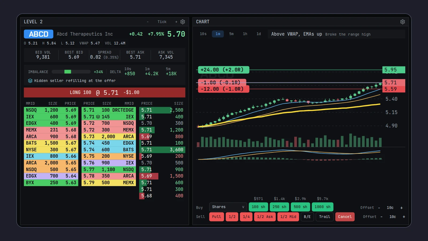This screenshot has height=241, width=428.
Task: Click the 250 sh buy button
Action: [x=279, y=207]
